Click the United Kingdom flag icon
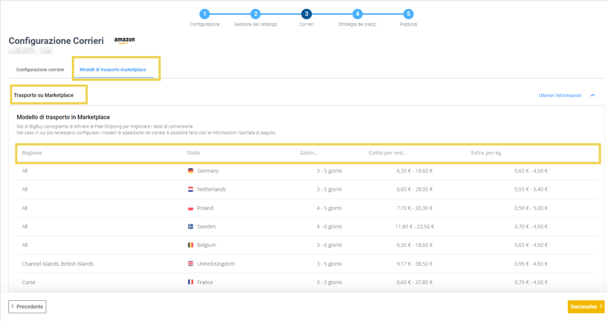This screenshot has height=321, width=608. [191, 264]
